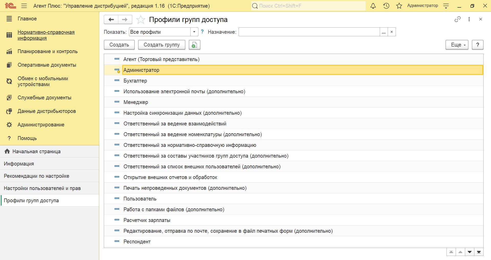The image size is (491, 260).
Task: Select Ответственный за список внешних пользователей row
Action: [294, 167]
